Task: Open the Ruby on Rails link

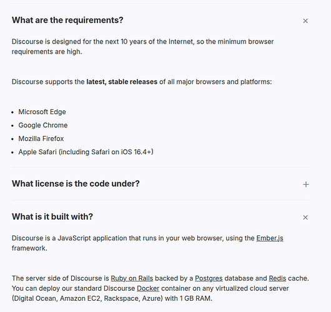Action: [x=132, y=278]
